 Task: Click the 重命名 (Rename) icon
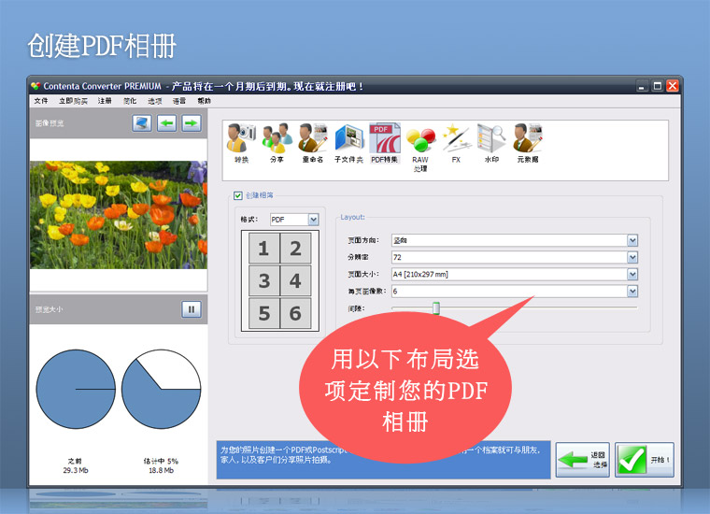click(x=312, y=140)
